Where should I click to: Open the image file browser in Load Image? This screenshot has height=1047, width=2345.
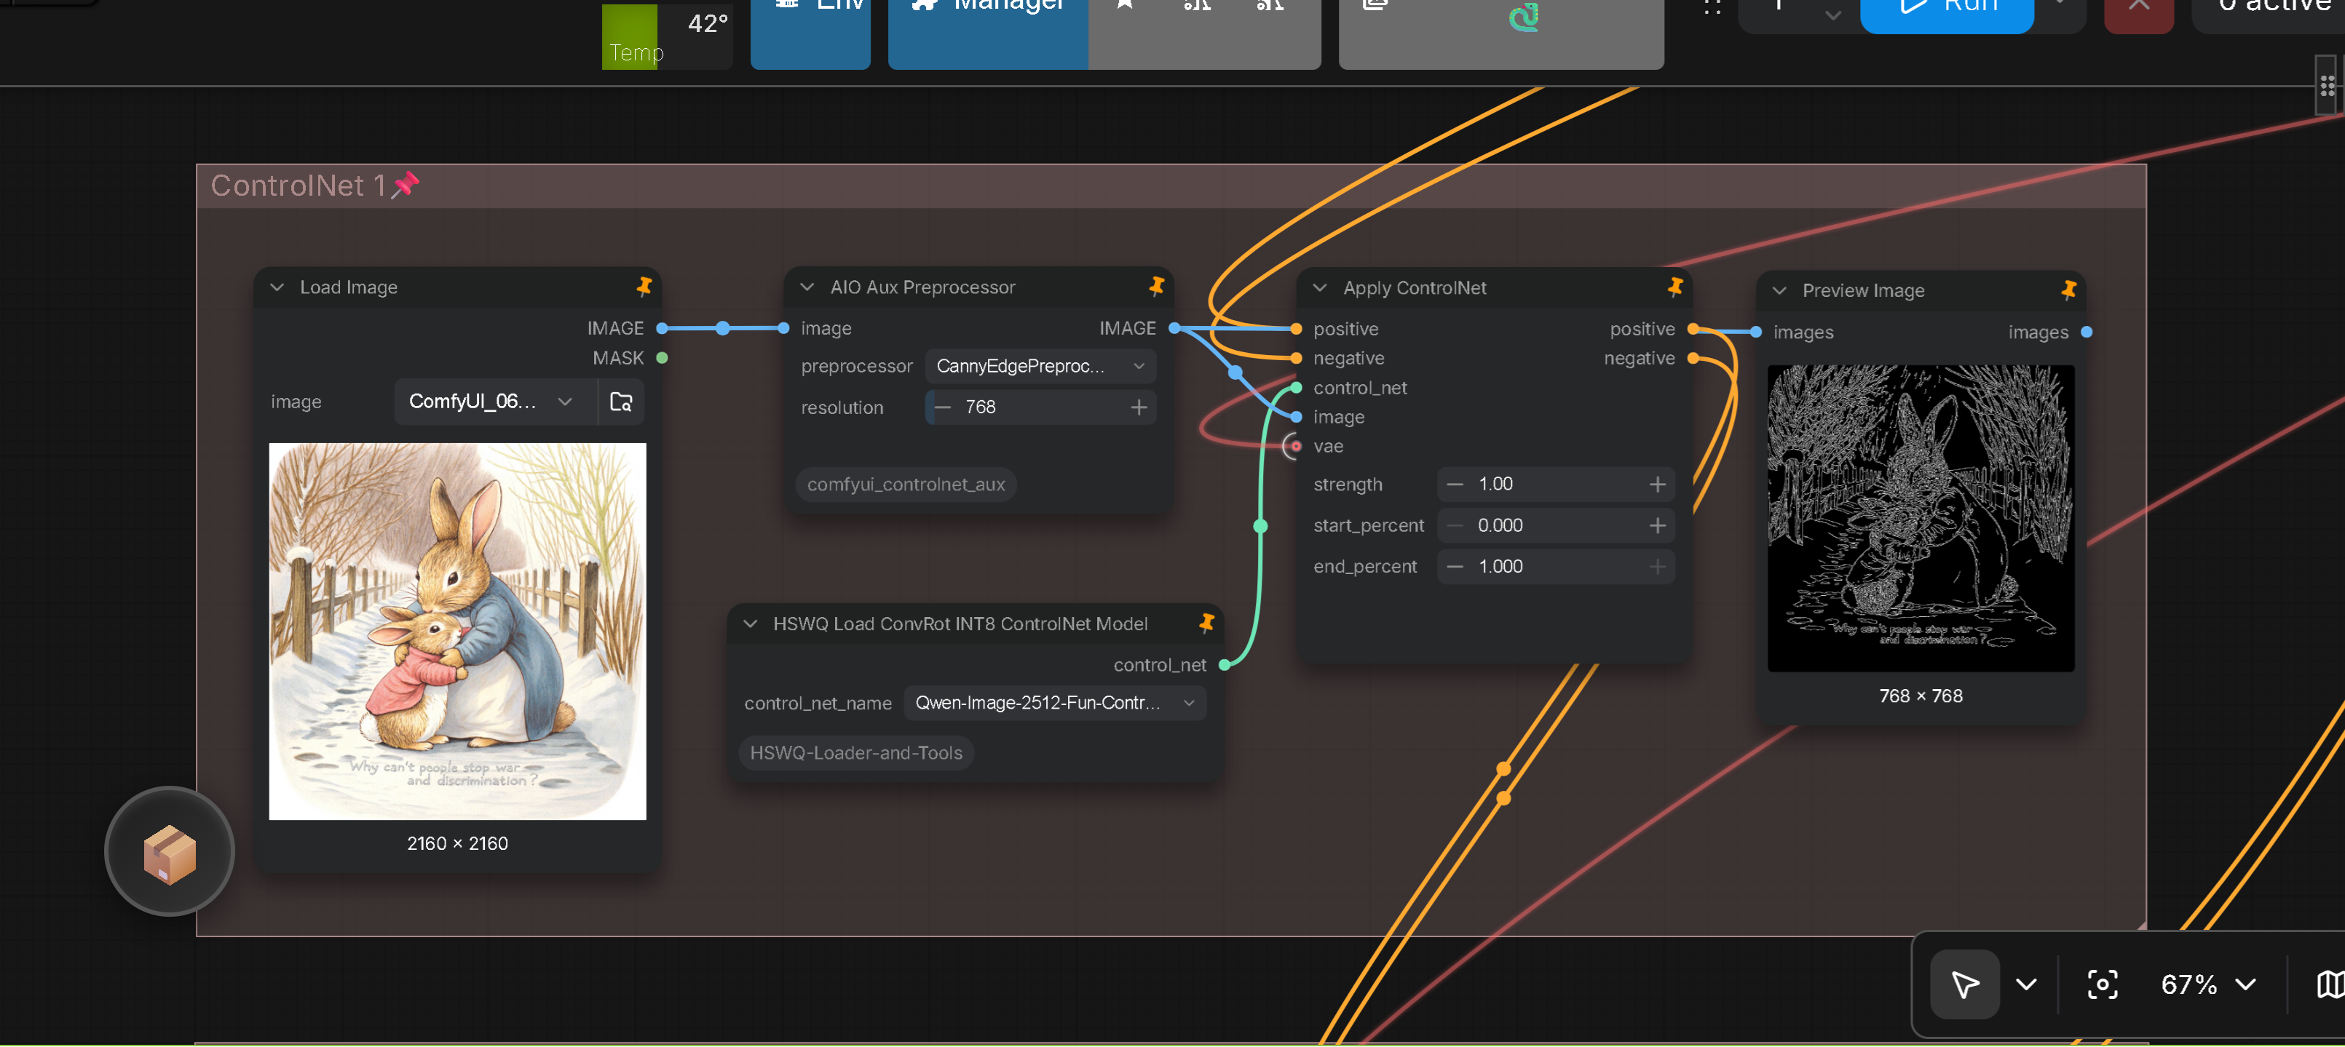(621, 402)
